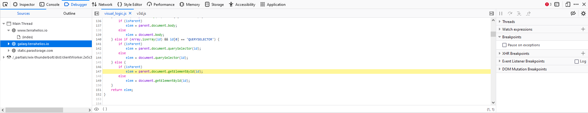Click the deactivate breakpoints icon
Screen dimensions: 588x113
coord(573,13)
